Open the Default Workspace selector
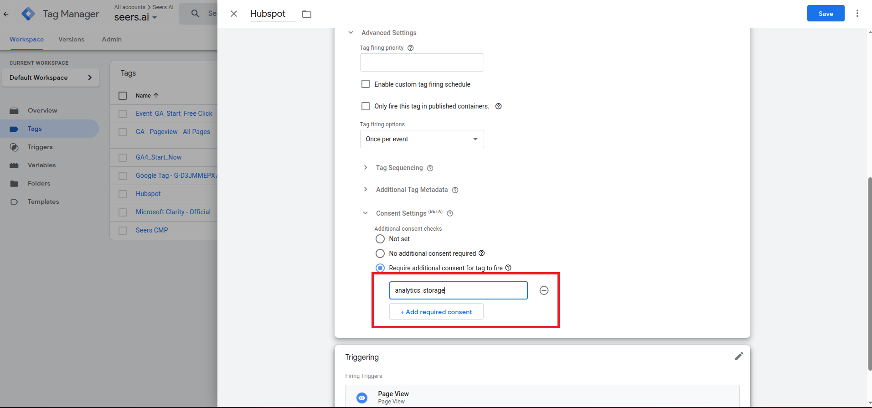Viewport: 872px width, 408px height. (51, 77)
